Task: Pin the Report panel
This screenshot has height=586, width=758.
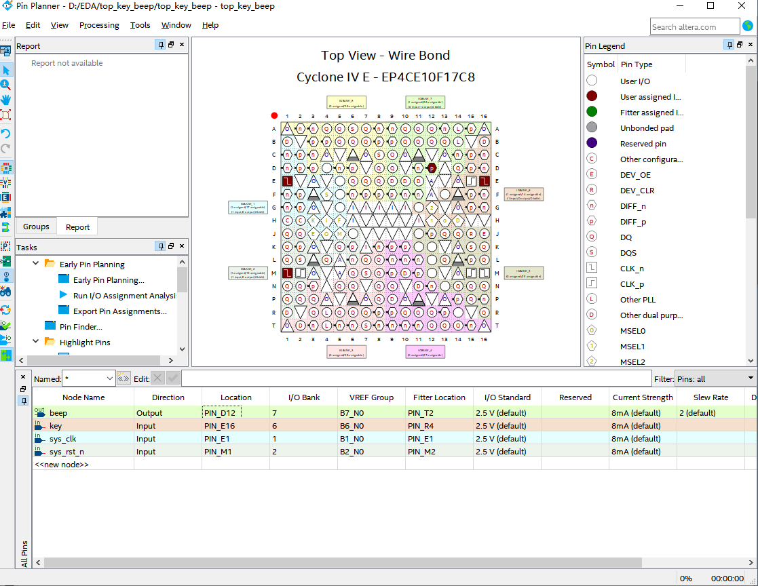Action: coord(161,45)
